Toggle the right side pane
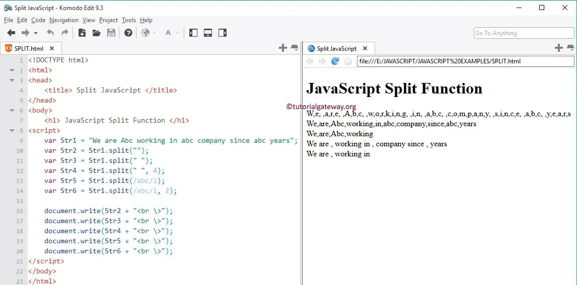 point(222,33)
